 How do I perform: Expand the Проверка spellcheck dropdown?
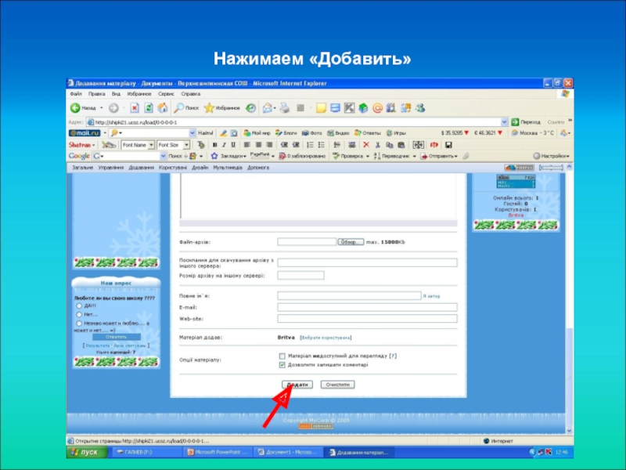(x=367, y=156)
